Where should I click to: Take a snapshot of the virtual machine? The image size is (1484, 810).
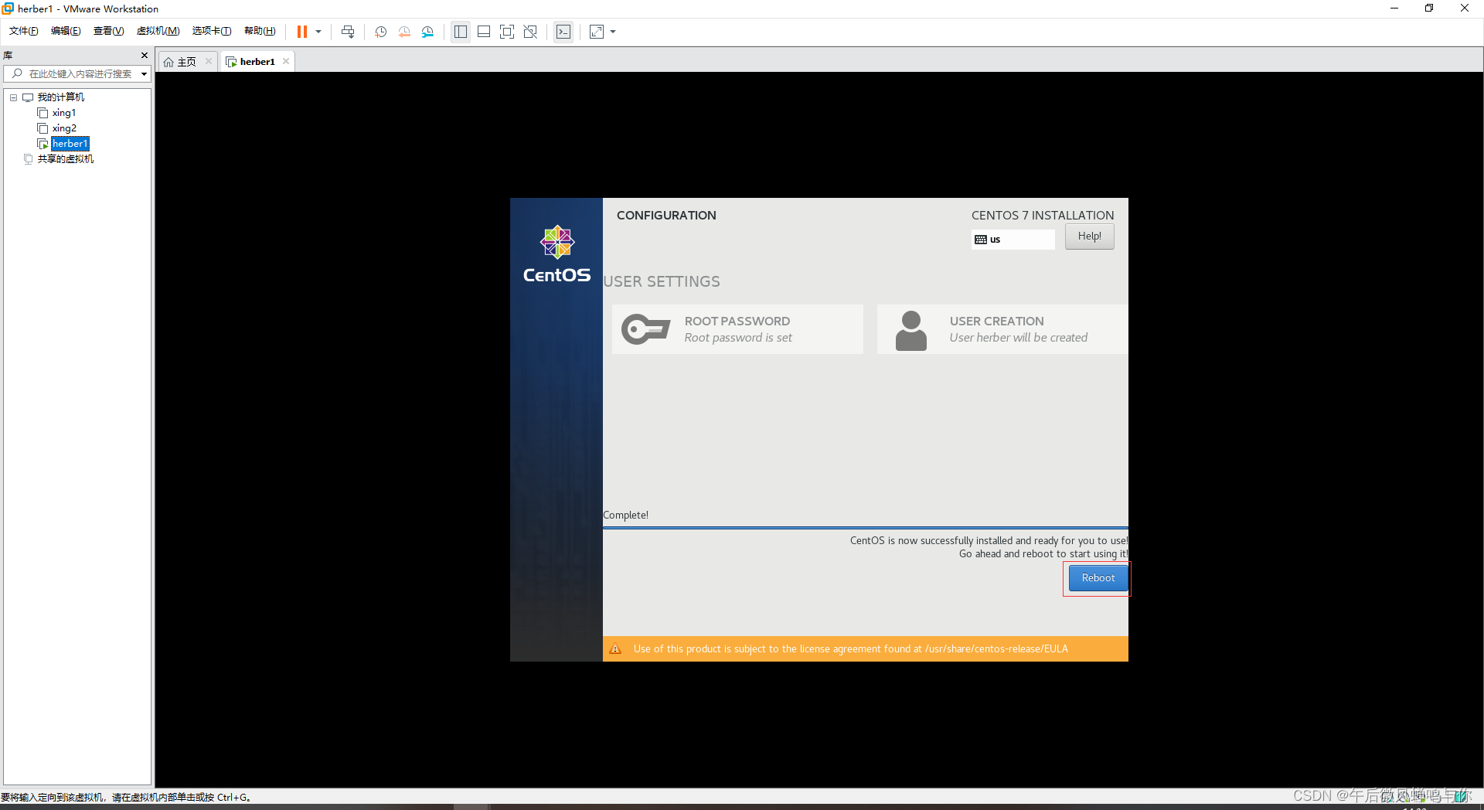click(381, 32)
